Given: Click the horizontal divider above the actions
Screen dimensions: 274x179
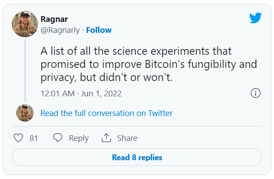Looking at the screenshot, I should (x=137, y=126).
